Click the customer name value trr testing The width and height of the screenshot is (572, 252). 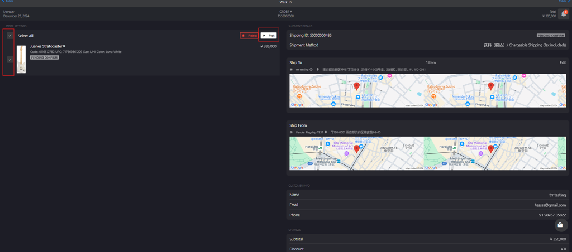557,195
